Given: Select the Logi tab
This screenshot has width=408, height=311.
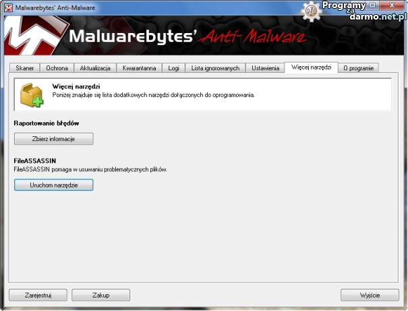Looking at the screenshot, I should pyautogui.click(x=174, y=68).
